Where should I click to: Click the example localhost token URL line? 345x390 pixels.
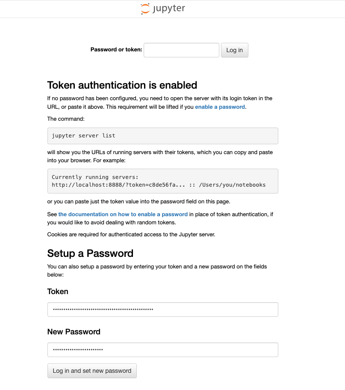pyautogui.click(x=158, y=185)
